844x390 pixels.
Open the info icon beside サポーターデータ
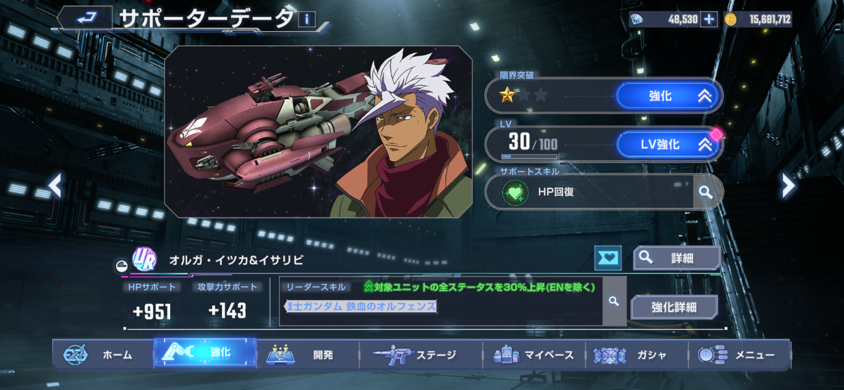(307, 19)
